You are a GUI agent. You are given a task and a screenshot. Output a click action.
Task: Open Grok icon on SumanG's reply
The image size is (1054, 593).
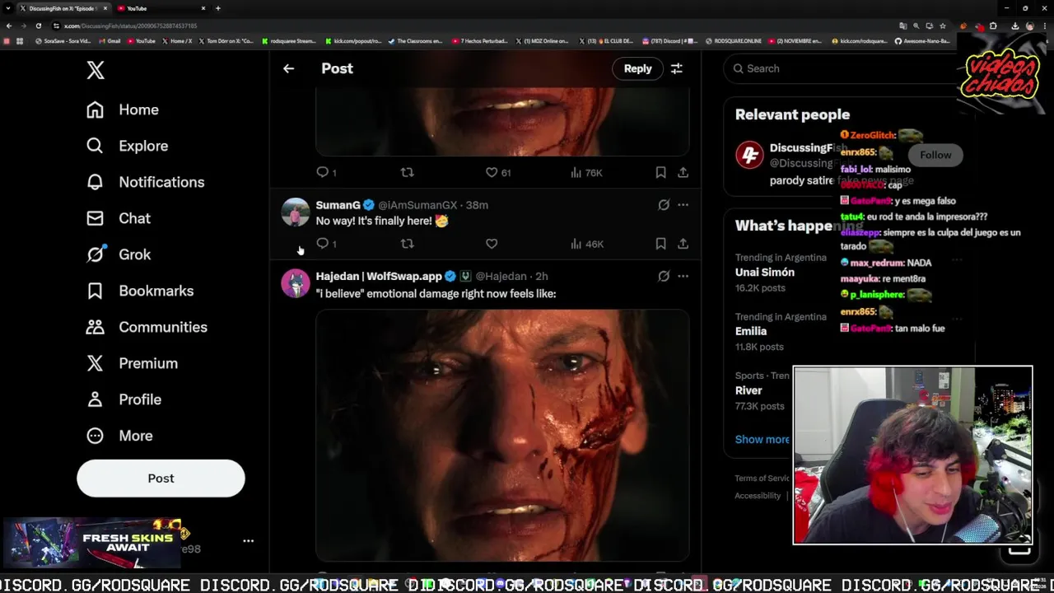[x=664, y=204]
